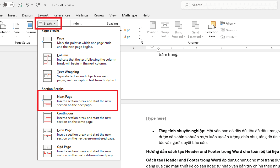Screen dimensions: 280x168
Task: Click the Undo arrow icon
Action: [x=27, y=5]
